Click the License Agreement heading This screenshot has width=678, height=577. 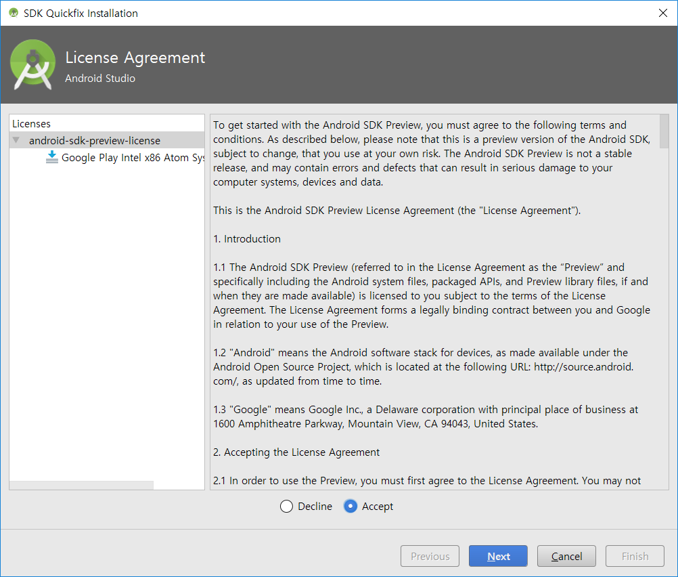pos(135,58)
